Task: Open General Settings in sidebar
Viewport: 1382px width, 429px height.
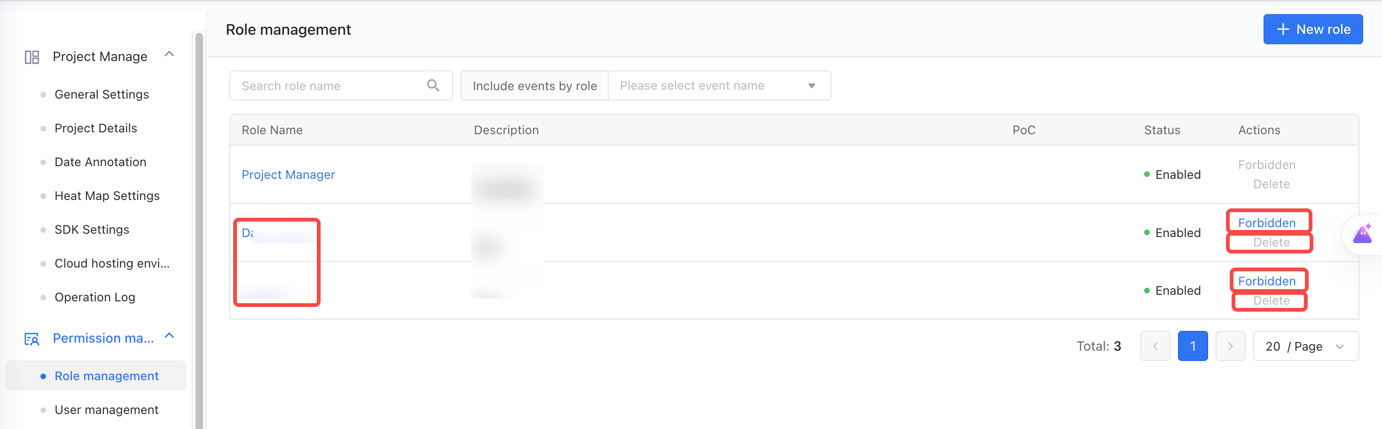Action: [102, 94]
